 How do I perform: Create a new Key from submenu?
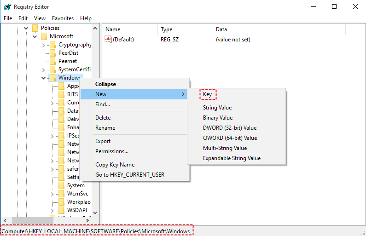pyautogui.click(x=237, y=94)
